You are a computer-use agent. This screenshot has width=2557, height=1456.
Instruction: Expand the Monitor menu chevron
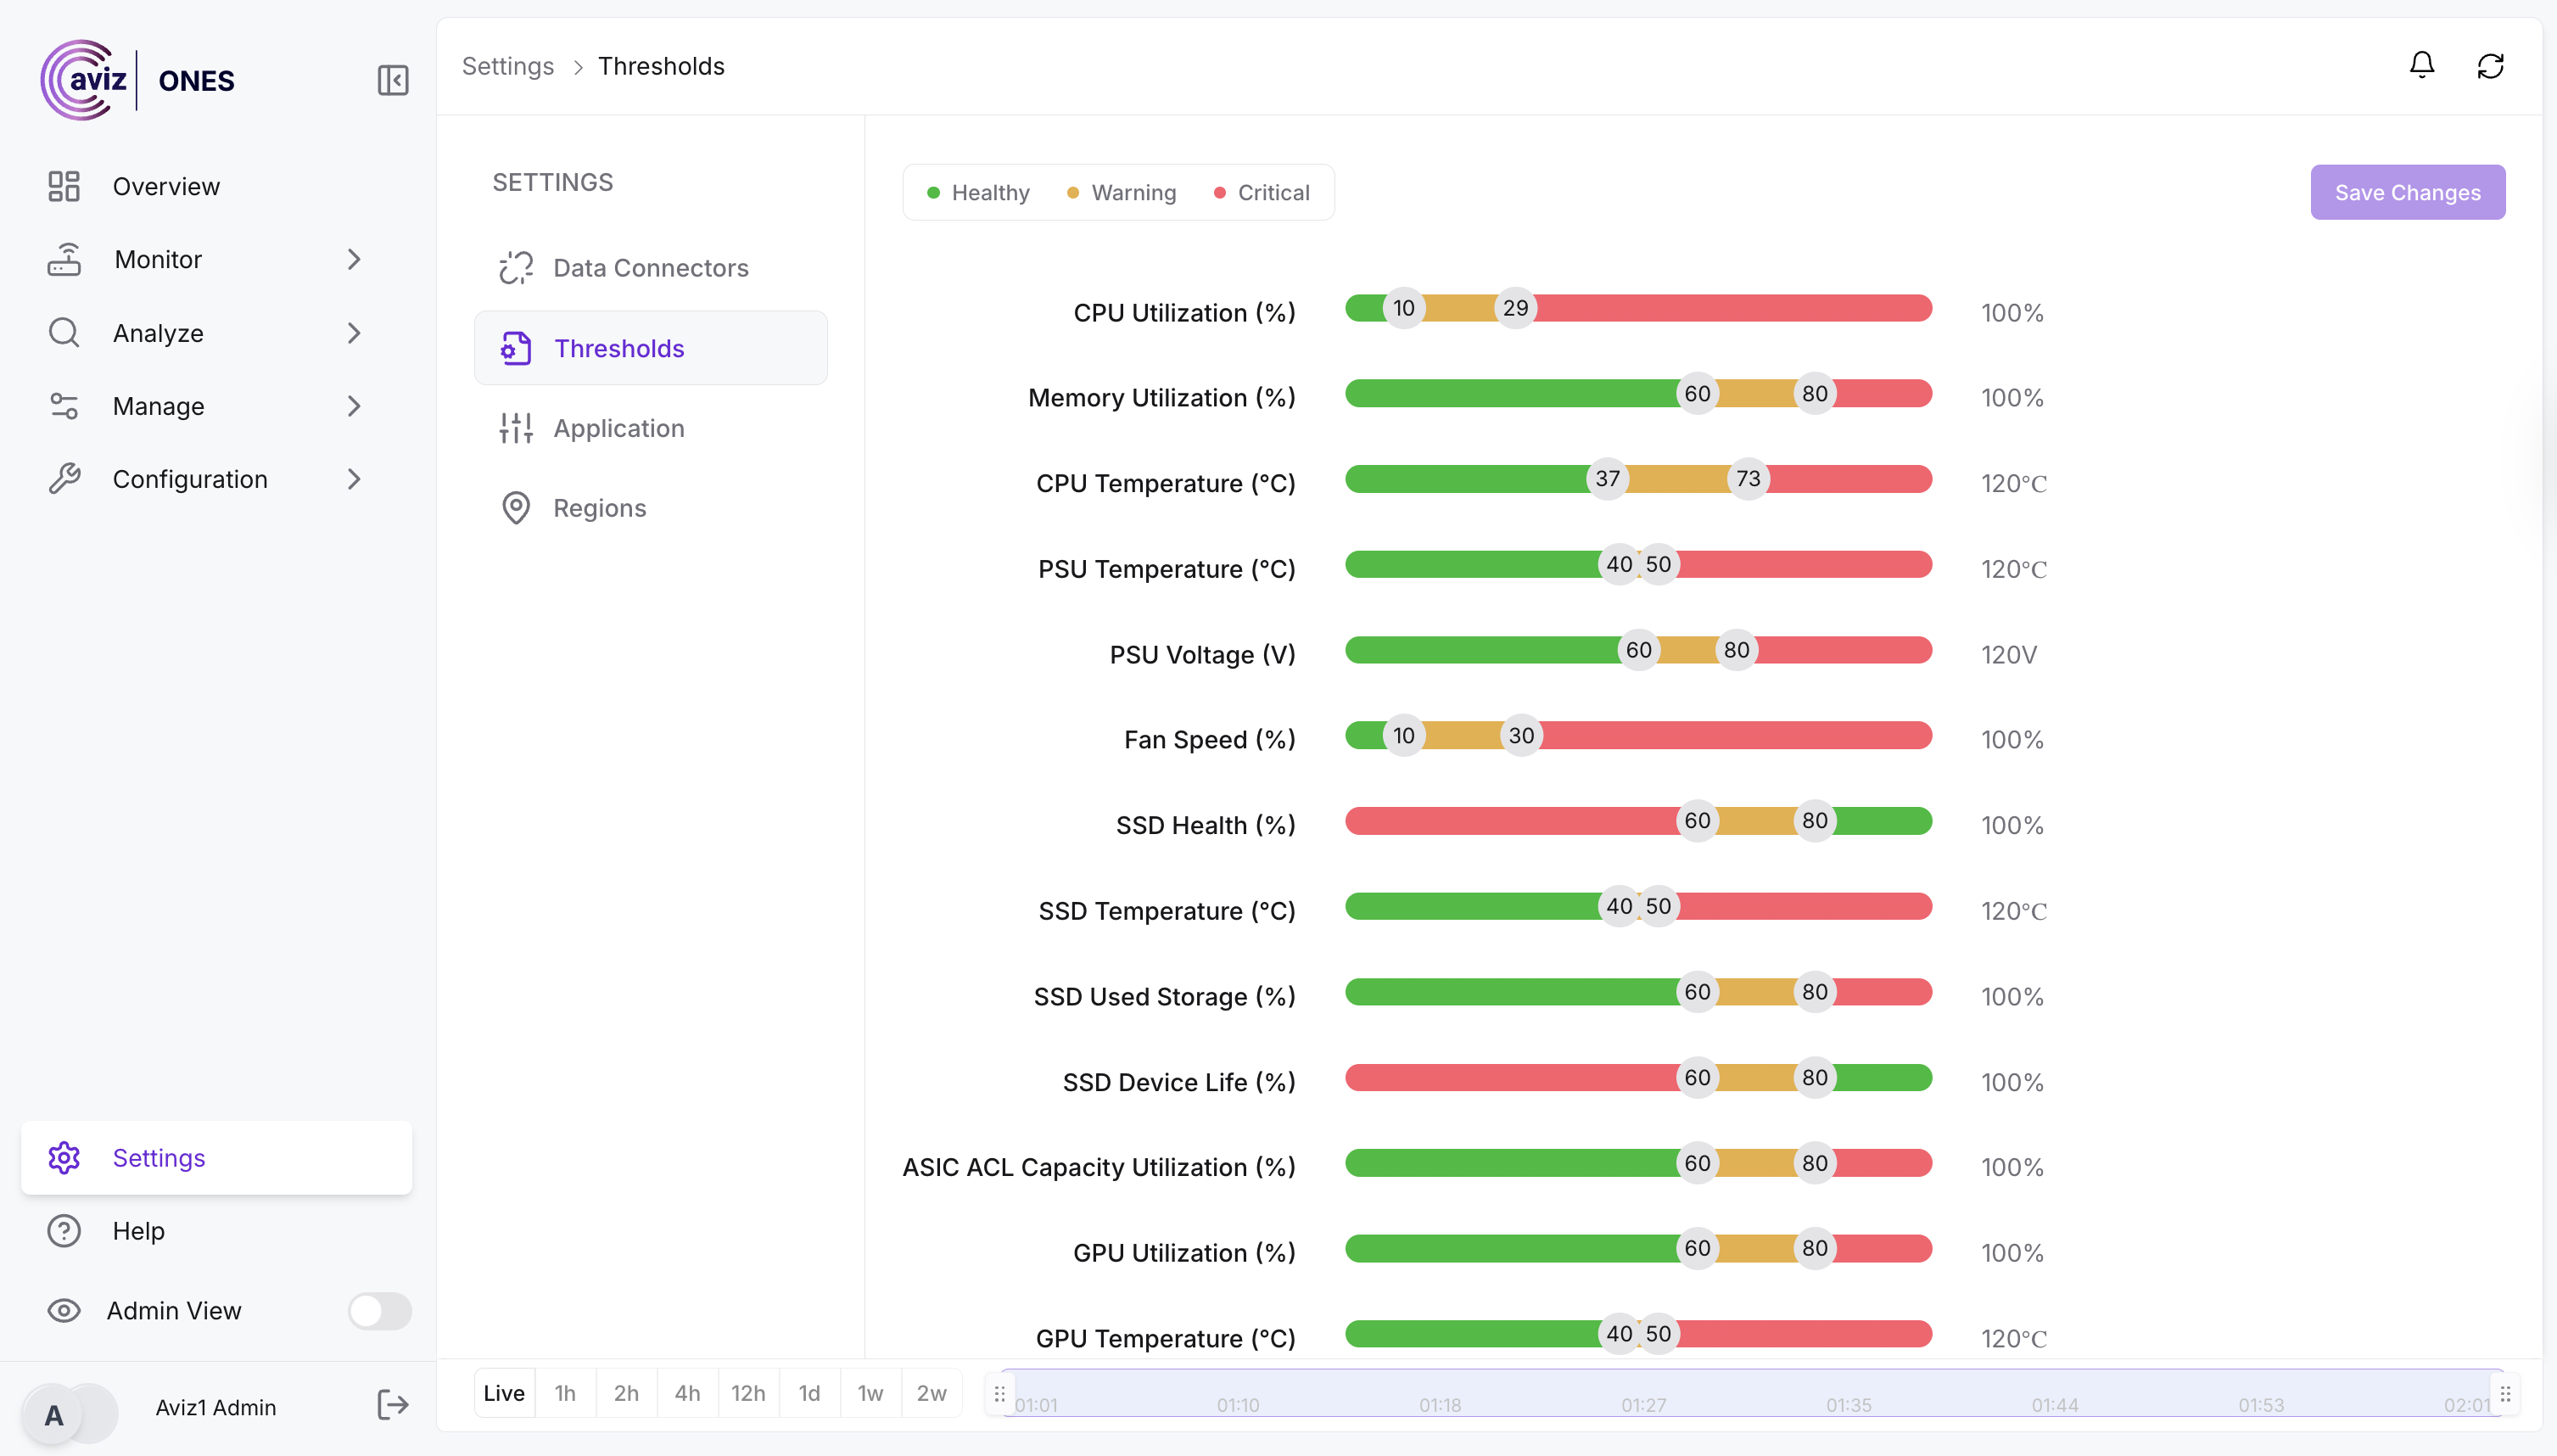coord(354,260)
